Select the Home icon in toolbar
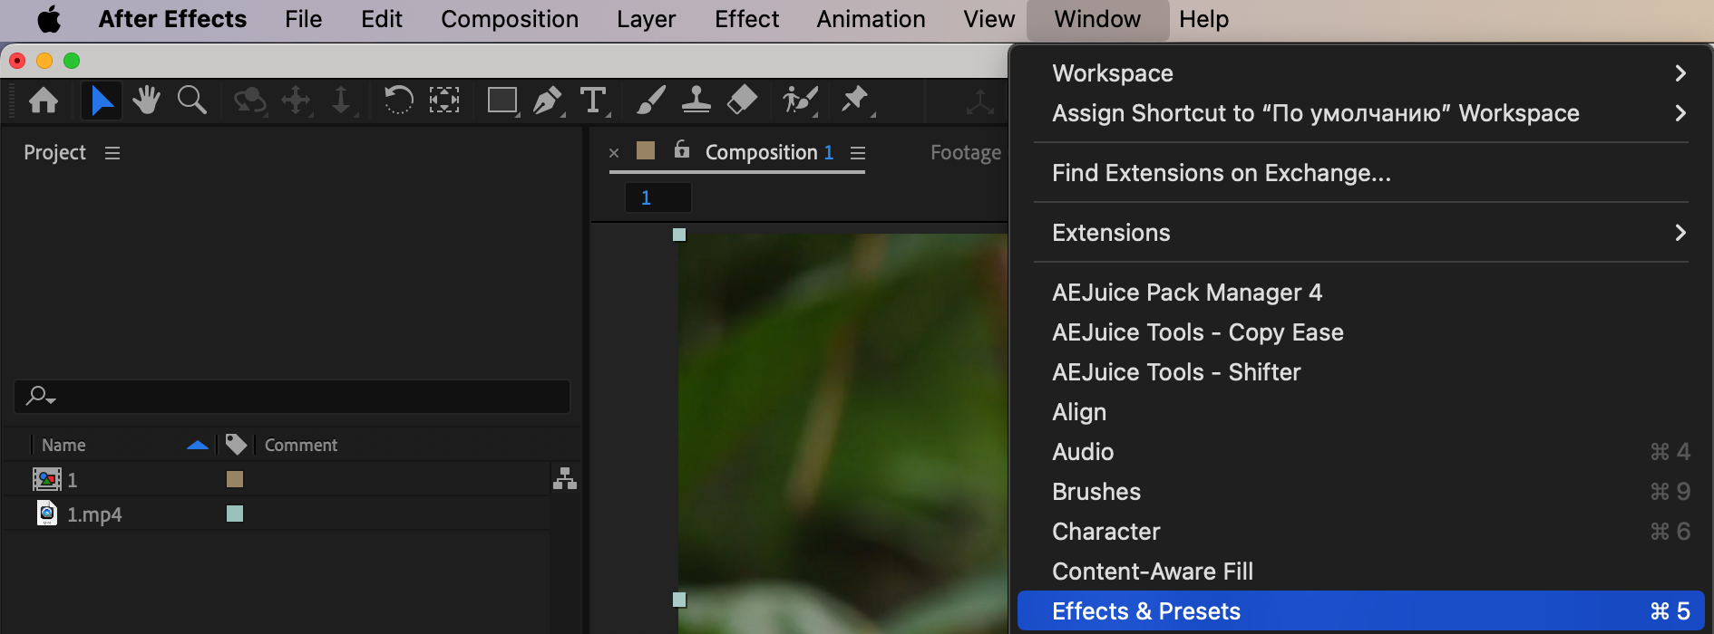The width and height of the screenshot is (1714, 634). click(x=44, y=100)
